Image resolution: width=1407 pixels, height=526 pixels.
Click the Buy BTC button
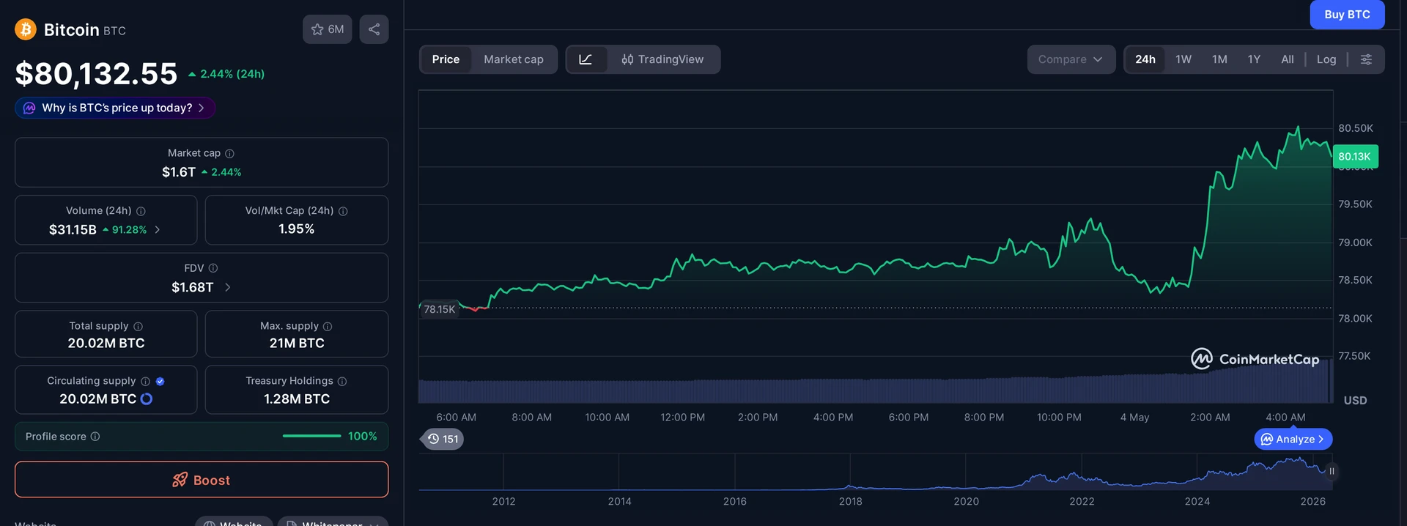click(x=1347, y=14)
